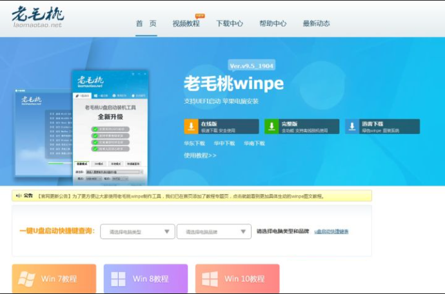Viewport: 445px width, 294px height.
Task: Go to the 首页 tab
Action: click(146, 24)
